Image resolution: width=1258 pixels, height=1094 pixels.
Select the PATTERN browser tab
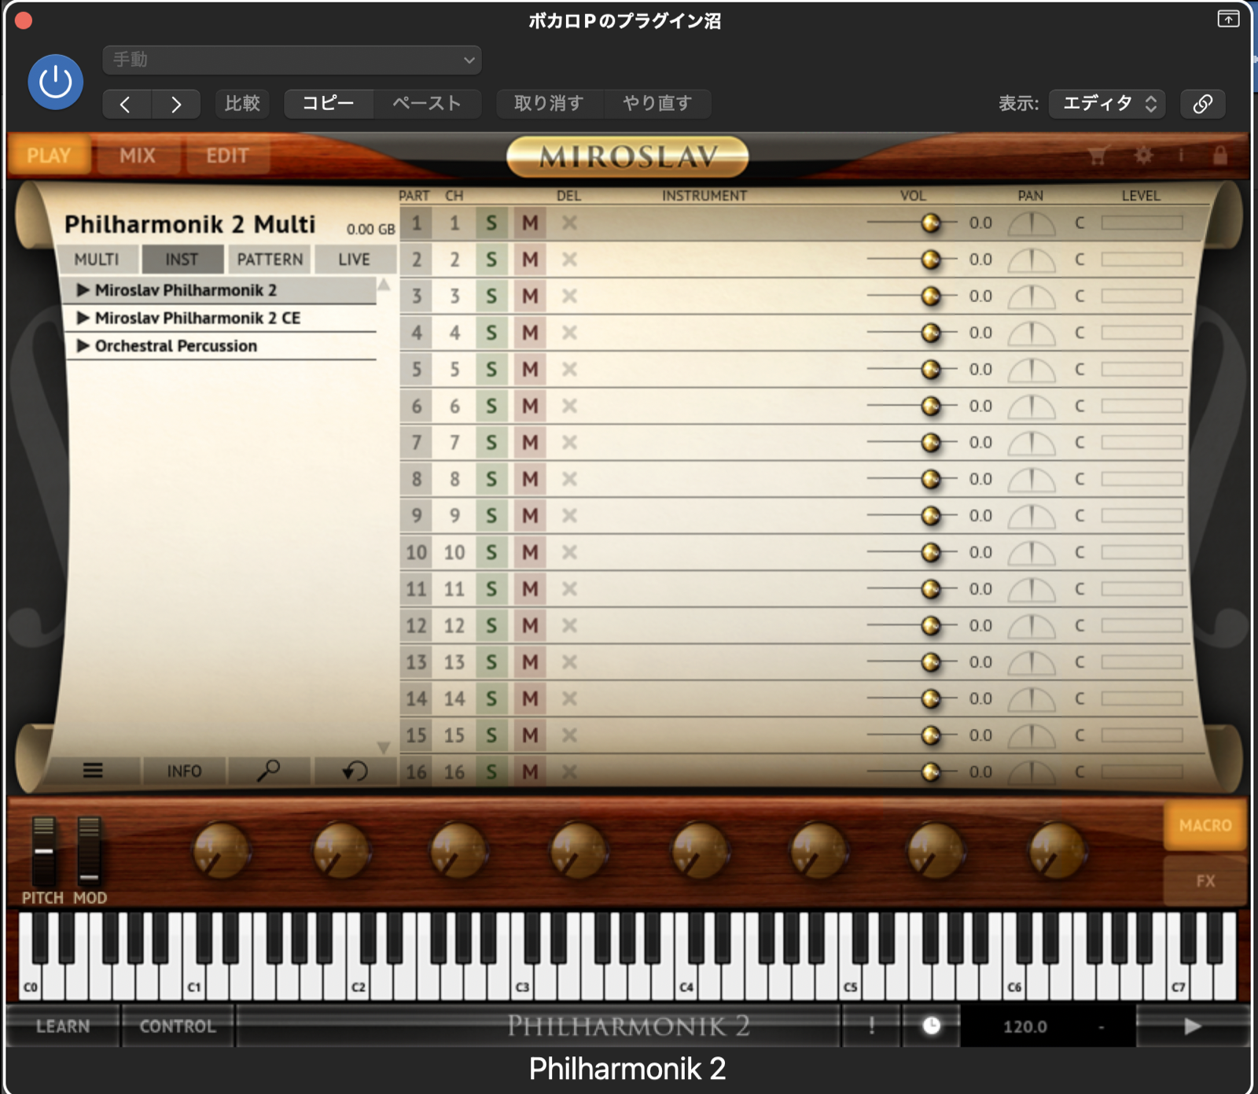coord(270,259)
